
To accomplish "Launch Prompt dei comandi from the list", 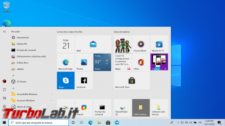I will tap(32, 50).
